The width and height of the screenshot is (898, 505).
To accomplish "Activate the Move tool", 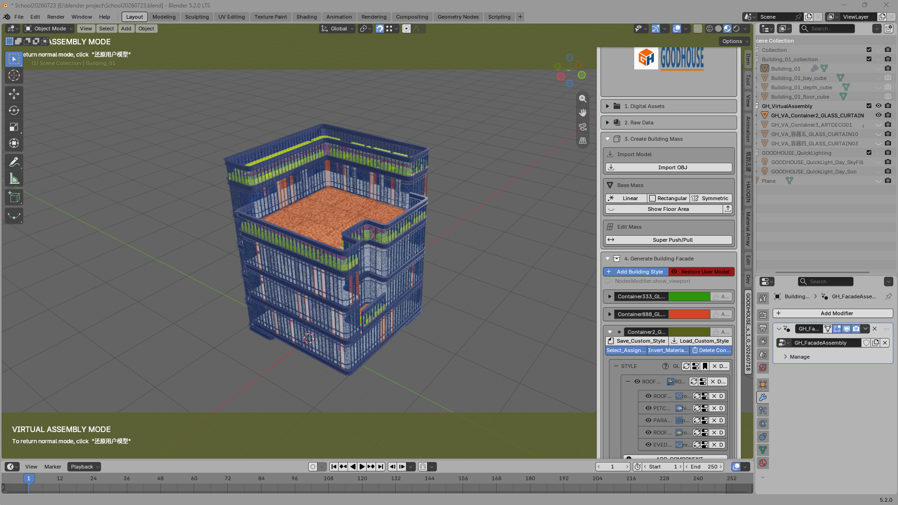I will pyautogui.click(x=14, y=94).
